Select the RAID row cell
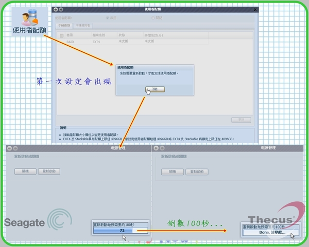This screenshot has width=309, height=247. [x=70, y=42]
